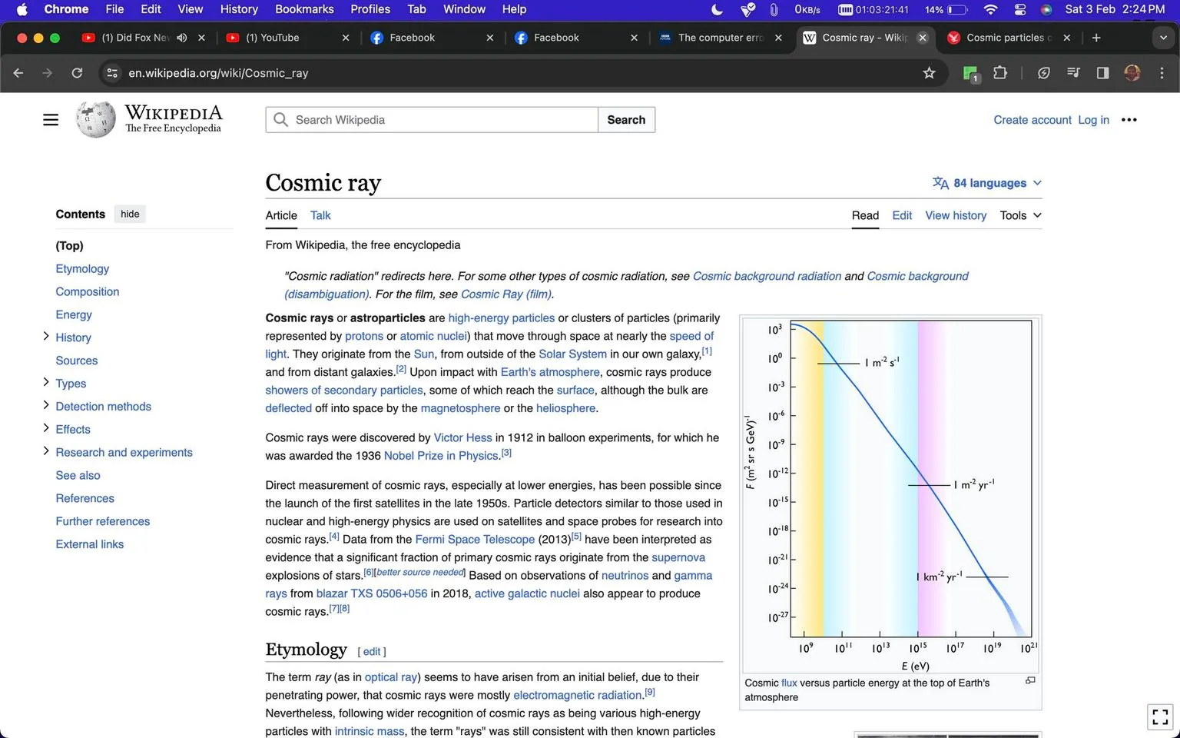The height and width of the screenshot is (738, 1180).
Task: Open the Profiles menu in menu bar
Action: tap(370, 9)
